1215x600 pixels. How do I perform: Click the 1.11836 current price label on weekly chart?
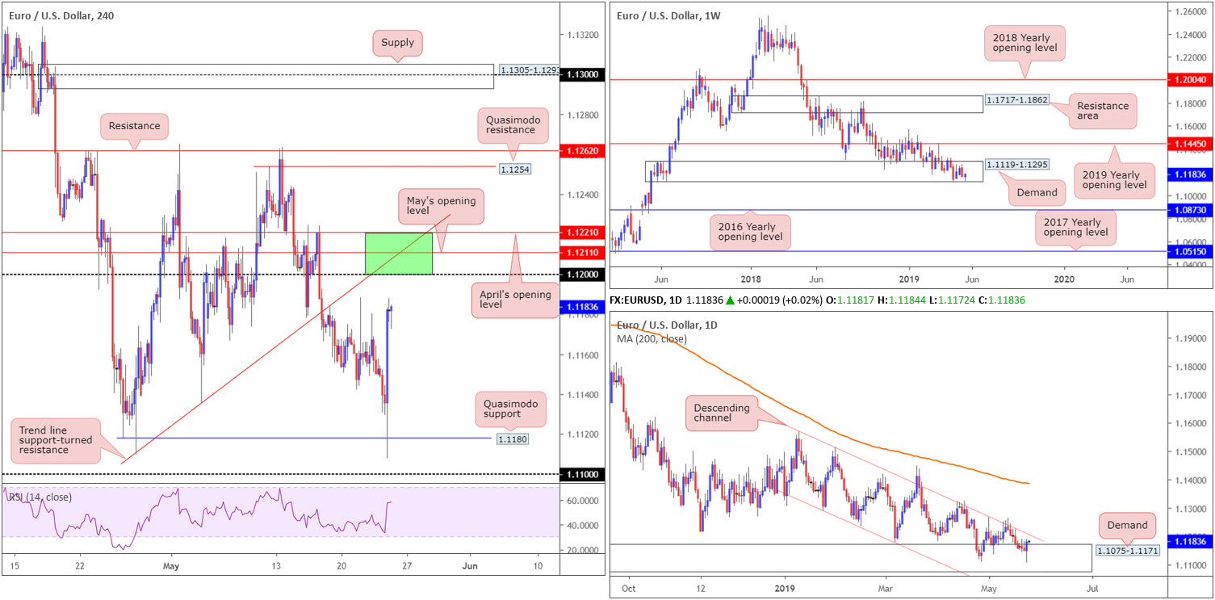click(x=1190, y=174)
